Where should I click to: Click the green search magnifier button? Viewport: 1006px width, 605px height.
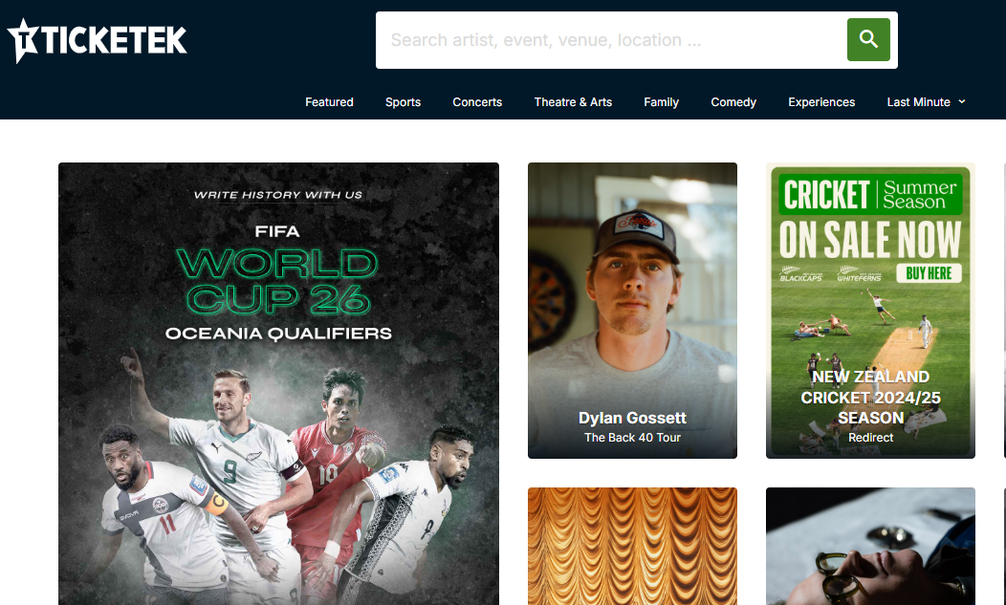868,40
